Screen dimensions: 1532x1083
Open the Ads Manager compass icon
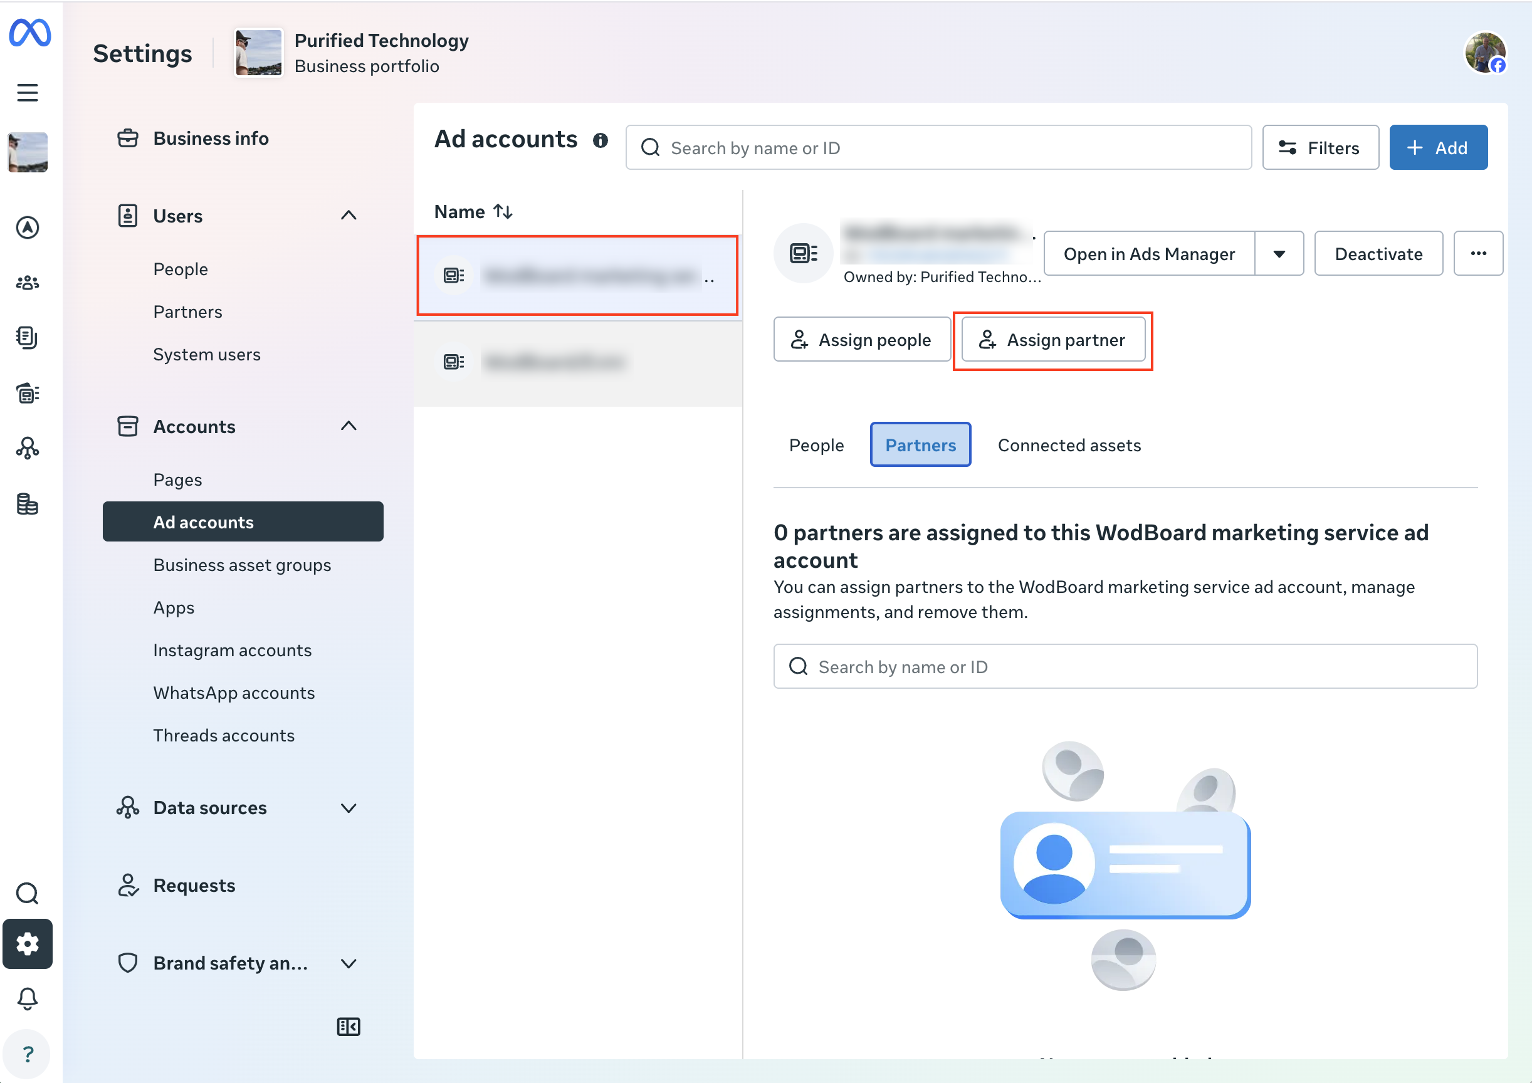[28, 228]
